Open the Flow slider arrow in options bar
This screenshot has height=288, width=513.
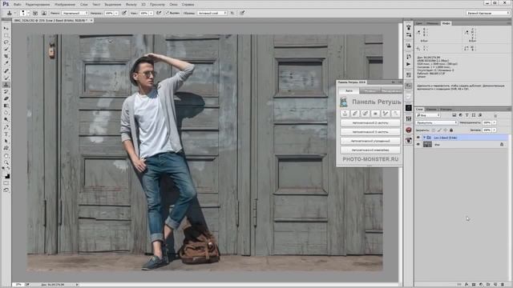click(151, 13)
